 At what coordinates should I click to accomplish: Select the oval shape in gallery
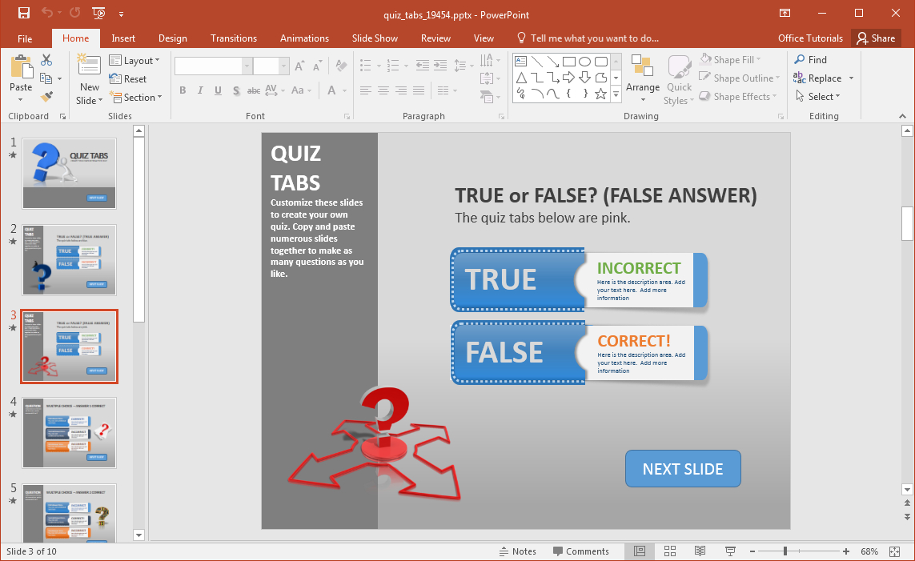pos(584,62)
